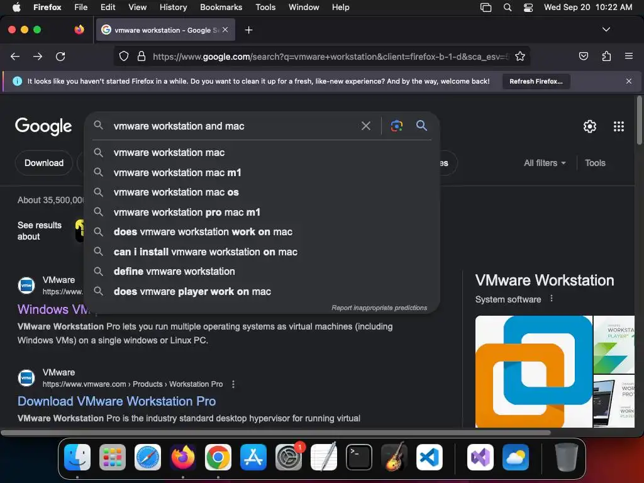The height and width of the screenshot is (483, 644).
Task: Open Finder from the Dock
Action: (77, 457)
